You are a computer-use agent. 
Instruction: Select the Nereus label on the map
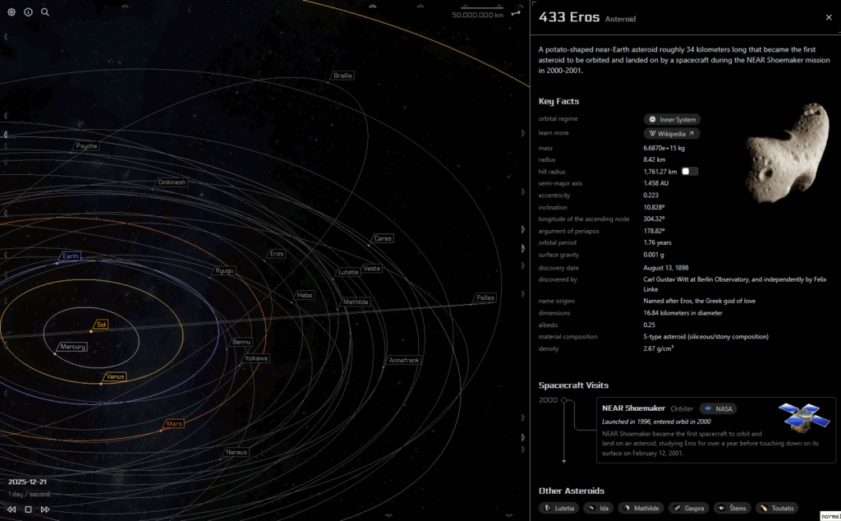coord(236,452)
